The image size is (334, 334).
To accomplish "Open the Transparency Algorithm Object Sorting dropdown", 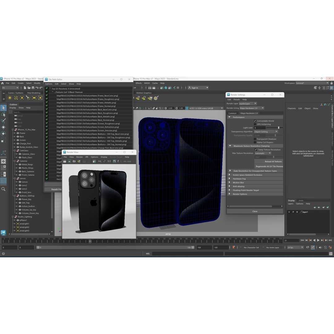I will click(x=266, y=132).
